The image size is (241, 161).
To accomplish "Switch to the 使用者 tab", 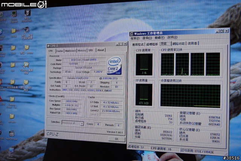I will pyautogui.click(x=192, y=43).
